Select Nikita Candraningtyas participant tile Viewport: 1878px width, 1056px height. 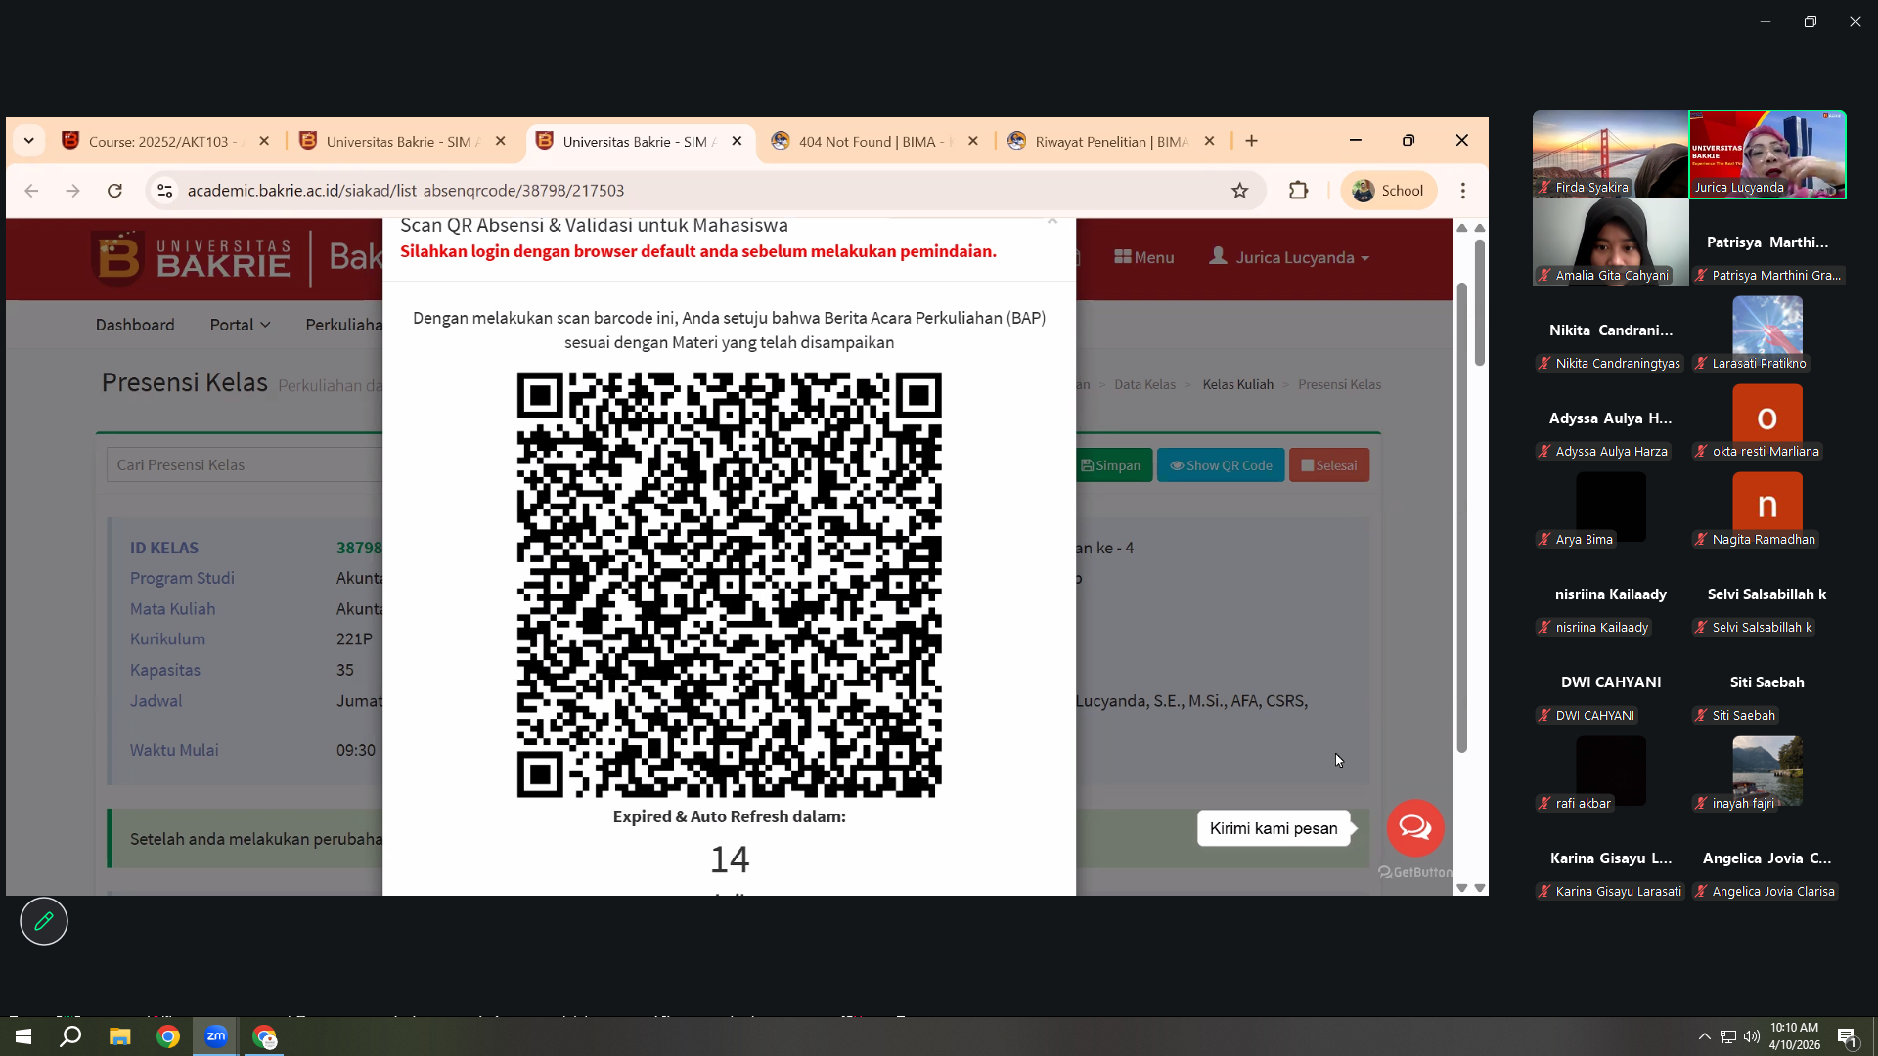(1611, 330)
